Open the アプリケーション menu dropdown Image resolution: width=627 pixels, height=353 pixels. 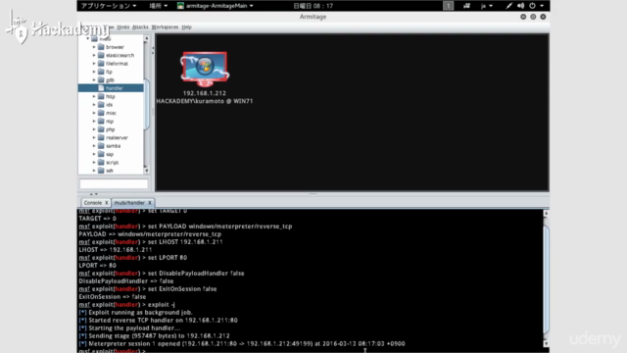tap(109, 6)
